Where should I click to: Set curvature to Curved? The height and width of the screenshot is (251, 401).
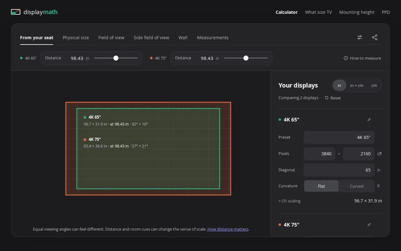[x=357, y=186]
